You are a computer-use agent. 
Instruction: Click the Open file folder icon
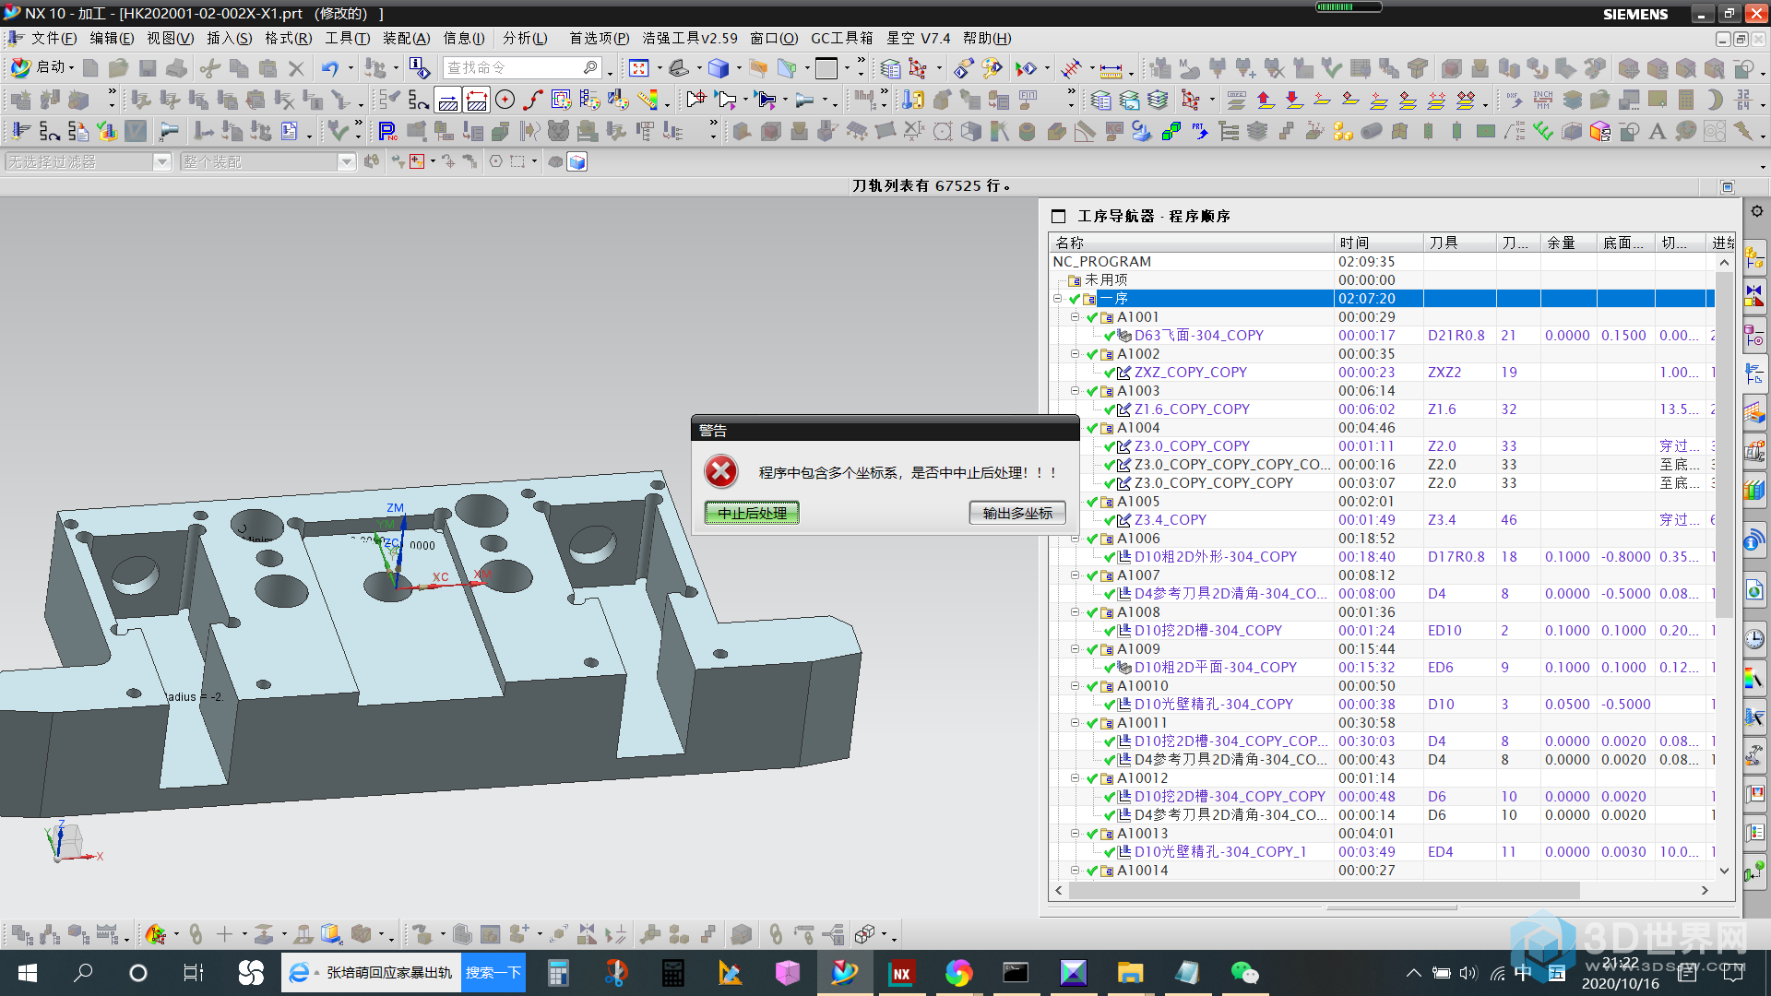(x=118, y=67)
